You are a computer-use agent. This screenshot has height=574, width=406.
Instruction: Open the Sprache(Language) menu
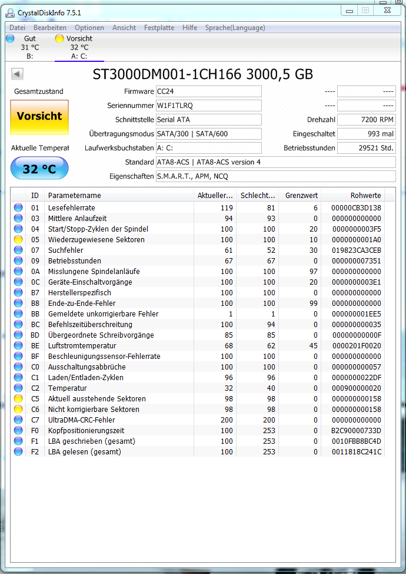[x=235, y=28]
